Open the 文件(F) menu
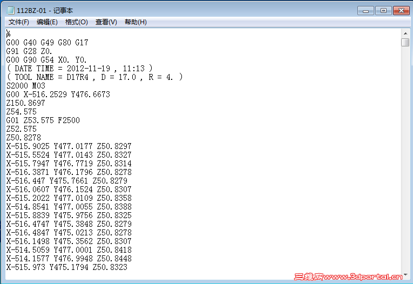Viewport: 413px width, 284px height. pos(19,22)
